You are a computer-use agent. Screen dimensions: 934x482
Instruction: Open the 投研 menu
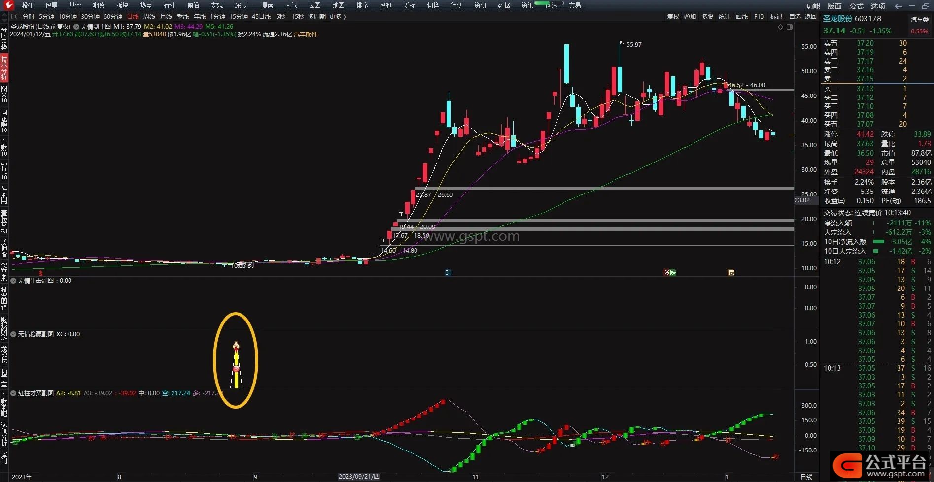pyautogui.click(x=28, y=6)
